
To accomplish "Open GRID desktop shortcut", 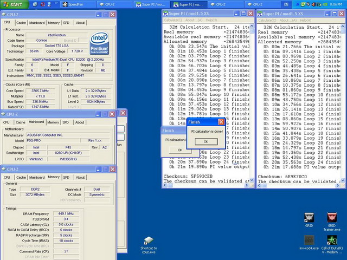I will tap(309, 220).
